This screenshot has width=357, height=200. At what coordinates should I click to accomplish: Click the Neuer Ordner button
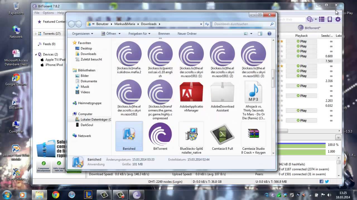click(187, 34)
